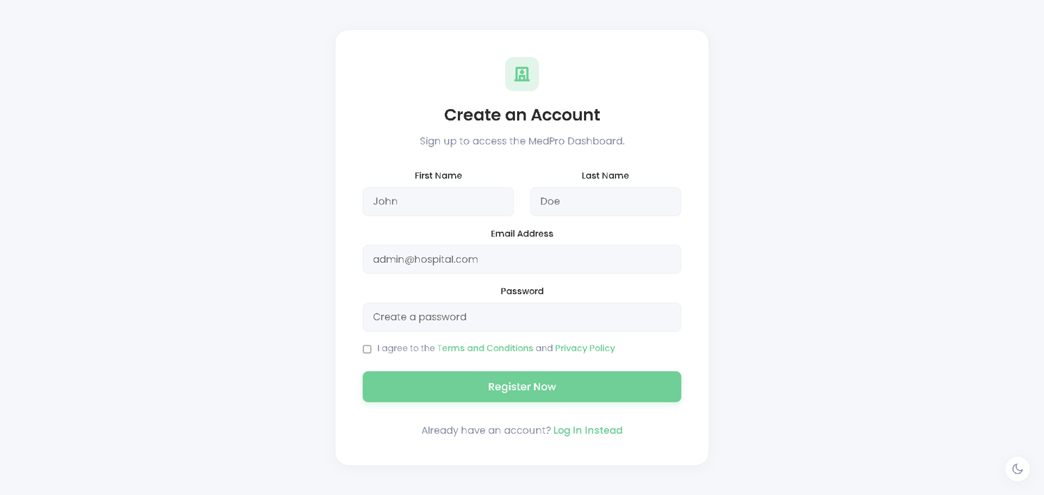Focus the Create a password field
The width and height of the screenshot is (1044, 495).
(x=521, y=317)
